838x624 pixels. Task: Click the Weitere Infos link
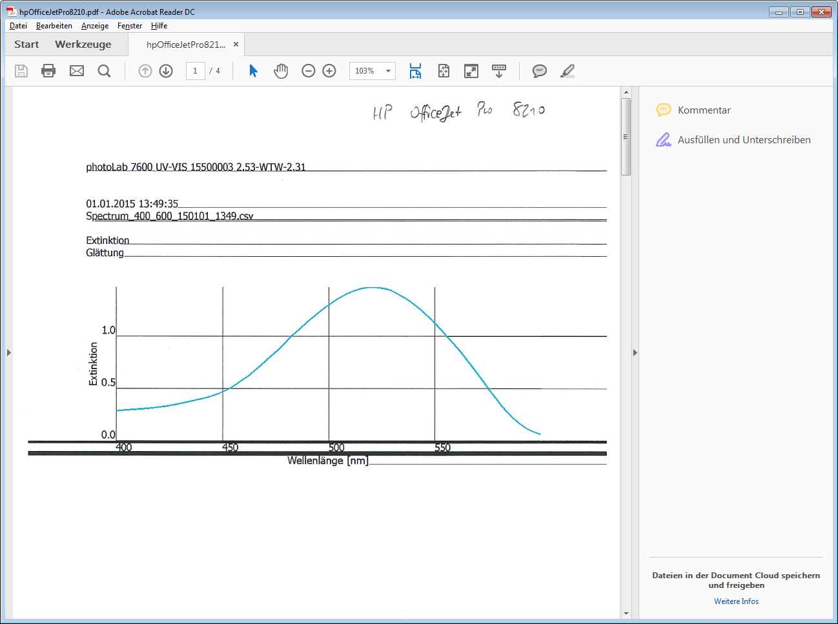(x=736, y=601)
